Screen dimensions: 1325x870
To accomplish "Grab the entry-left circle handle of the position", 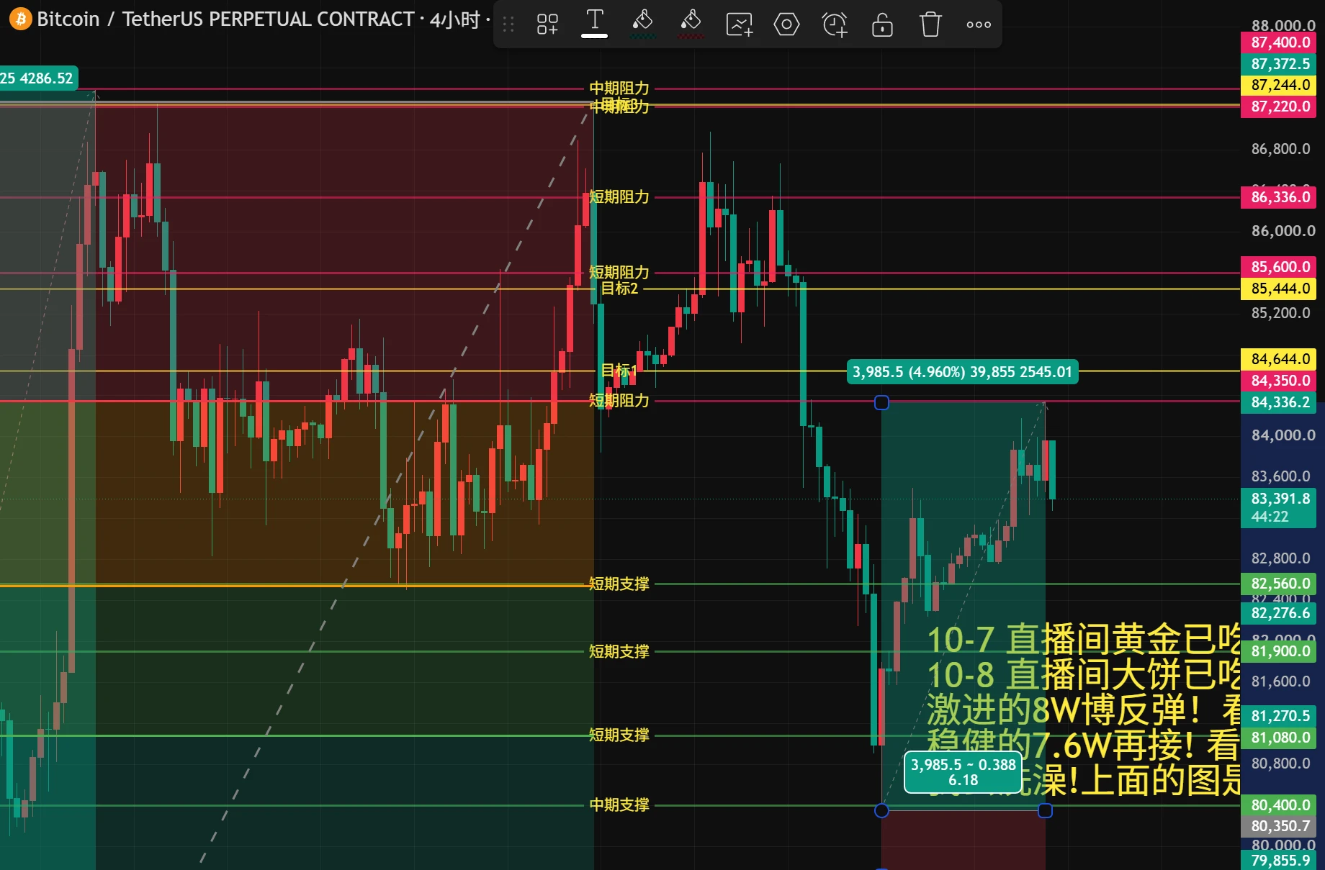I will point(881,811).
